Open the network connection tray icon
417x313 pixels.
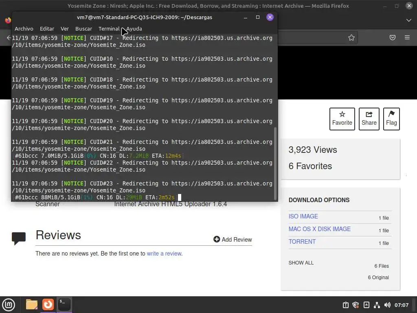377,305
